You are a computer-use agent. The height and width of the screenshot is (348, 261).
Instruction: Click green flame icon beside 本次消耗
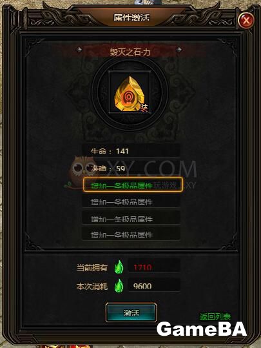[x=119, y=285]
